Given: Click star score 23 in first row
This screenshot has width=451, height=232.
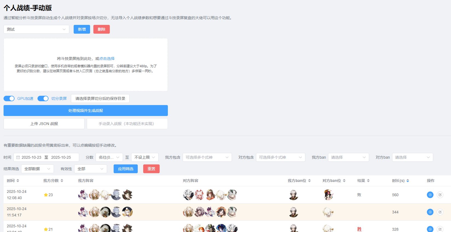Looking at the screenshot, I should [x=48, y=195].
